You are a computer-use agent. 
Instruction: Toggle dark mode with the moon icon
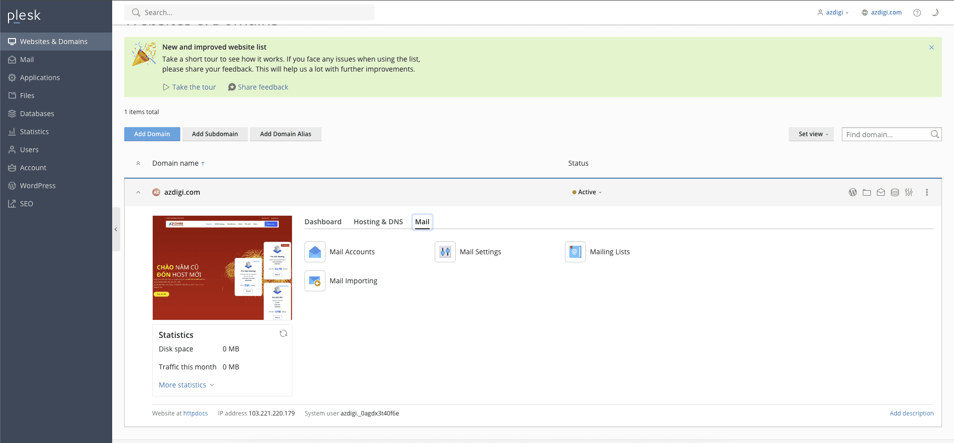pos(934,13)
